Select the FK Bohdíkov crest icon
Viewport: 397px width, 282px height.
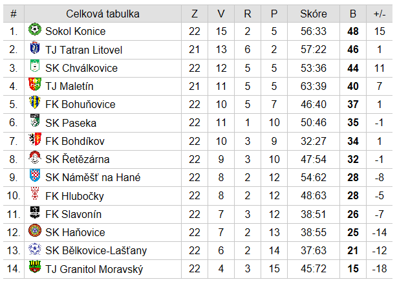point(35,139)
